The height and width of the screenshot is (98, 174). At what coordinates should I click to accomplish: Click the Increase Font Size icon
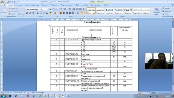click(50, 10)
